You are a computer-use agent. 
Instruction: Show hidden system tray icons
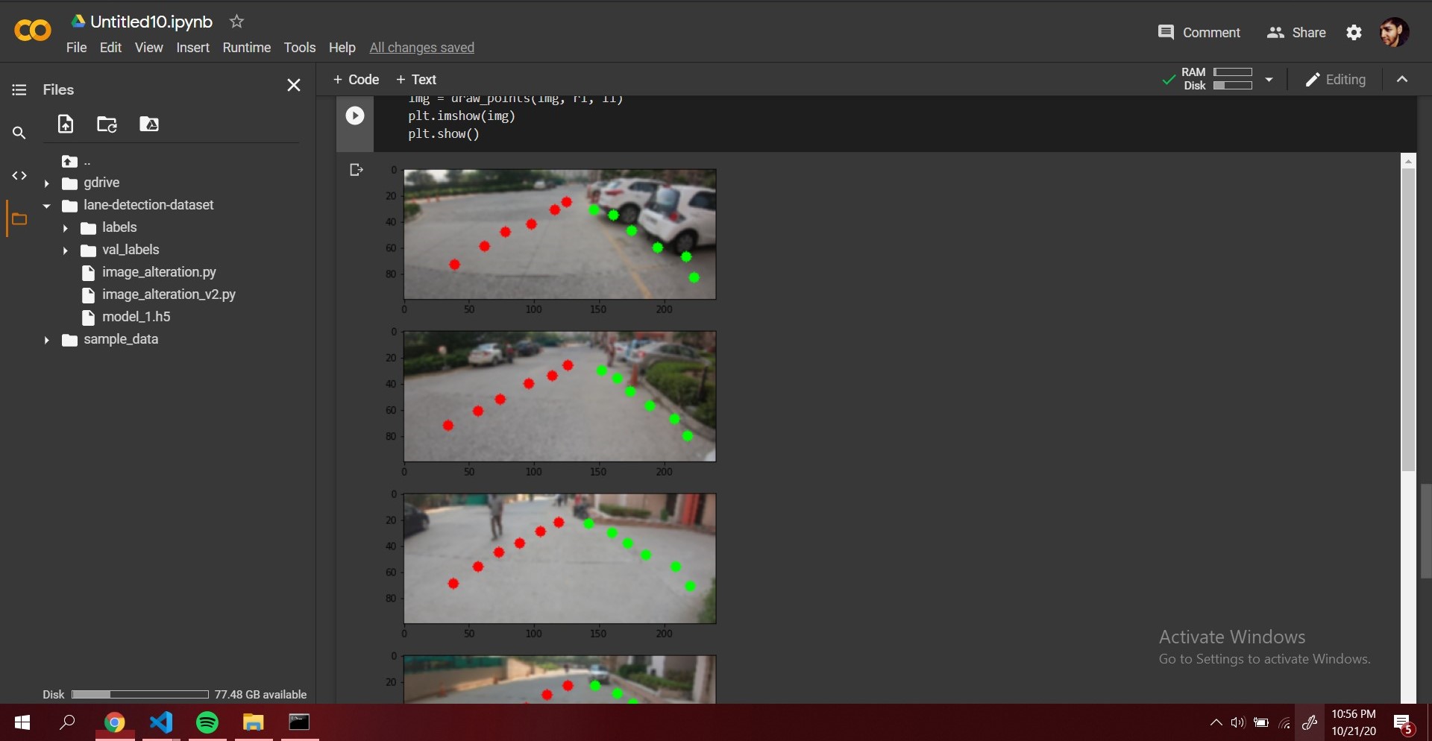coord(1216,722)
